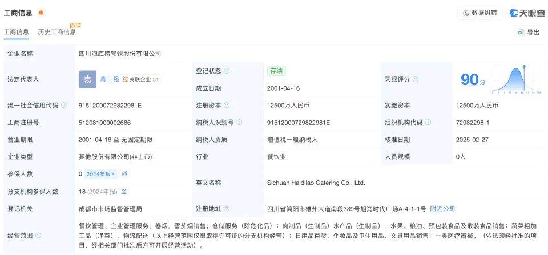This screenshot has height=255, width=548.
Task: Click help icon next to 纳税人识别号
Action: coord(239,123)
